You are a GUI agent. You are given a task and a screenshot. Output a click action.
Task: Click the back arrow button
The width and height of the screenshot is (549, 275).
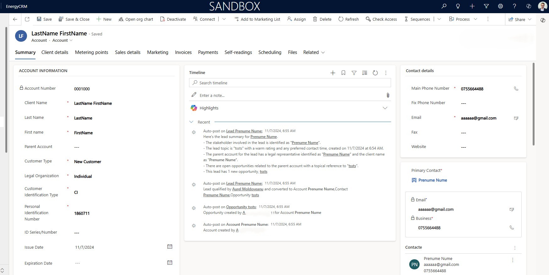[x=15, y=19]
